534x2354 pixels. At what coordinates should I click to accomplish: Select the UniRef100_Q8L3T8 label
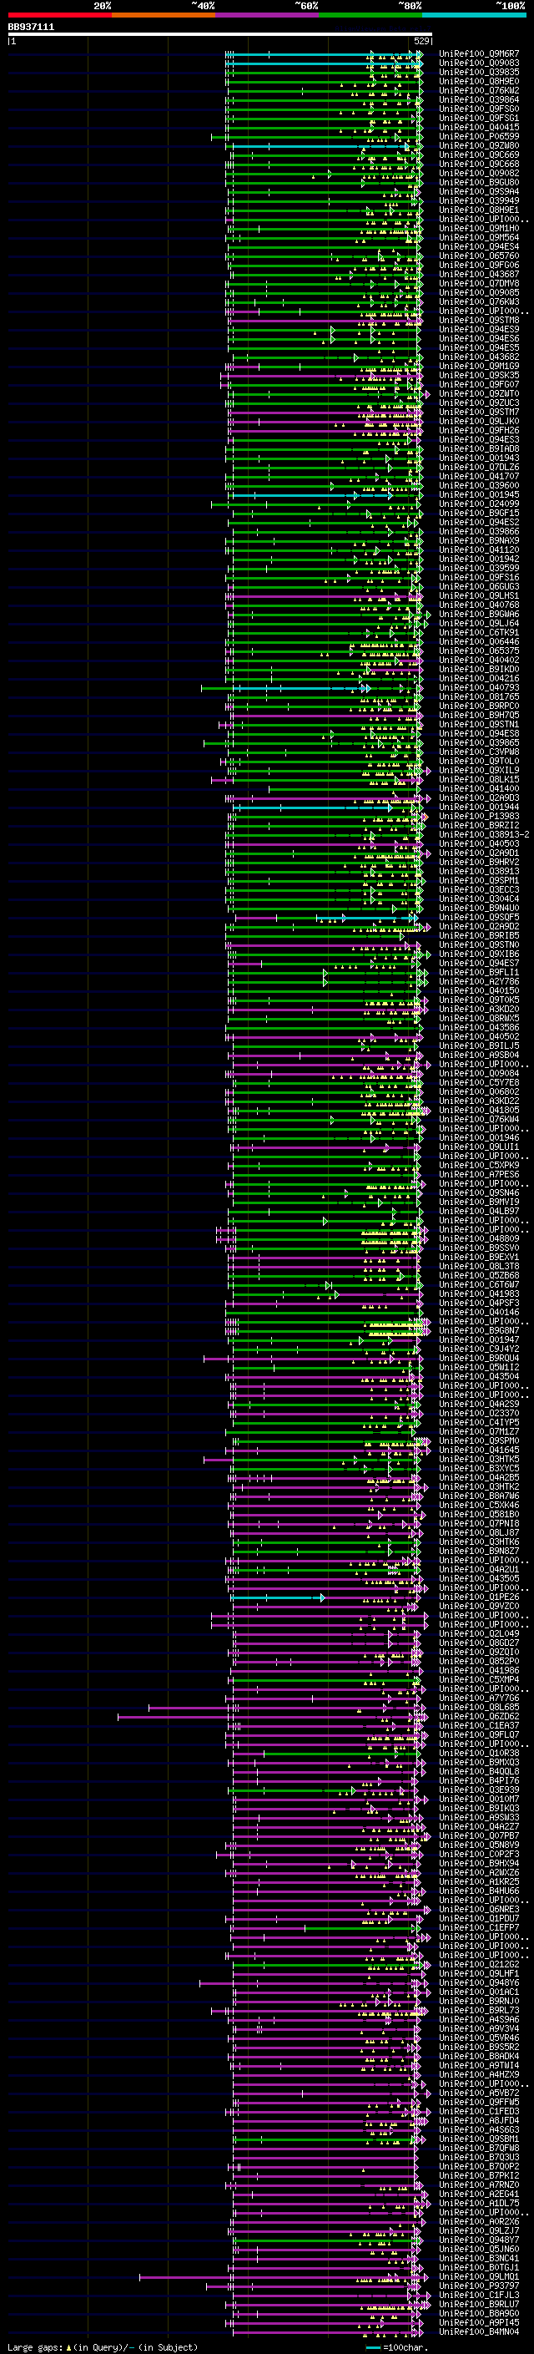[478, 1267]
